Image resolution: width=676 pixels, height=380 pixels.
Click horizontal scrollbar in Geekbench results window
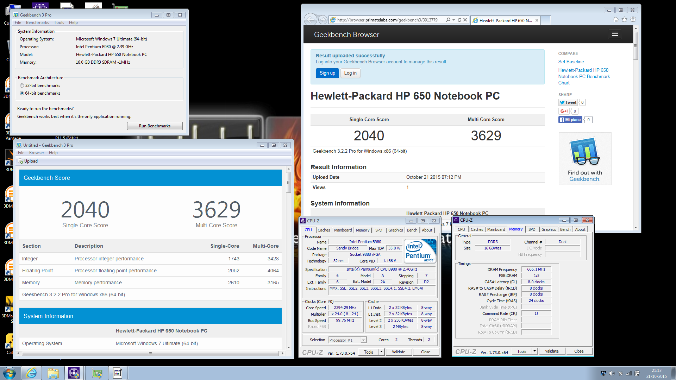point(150,353)
